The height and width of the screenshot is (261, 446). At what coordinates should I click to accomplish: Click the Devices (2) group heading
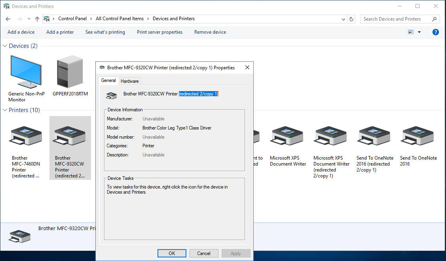coord(23,46)
